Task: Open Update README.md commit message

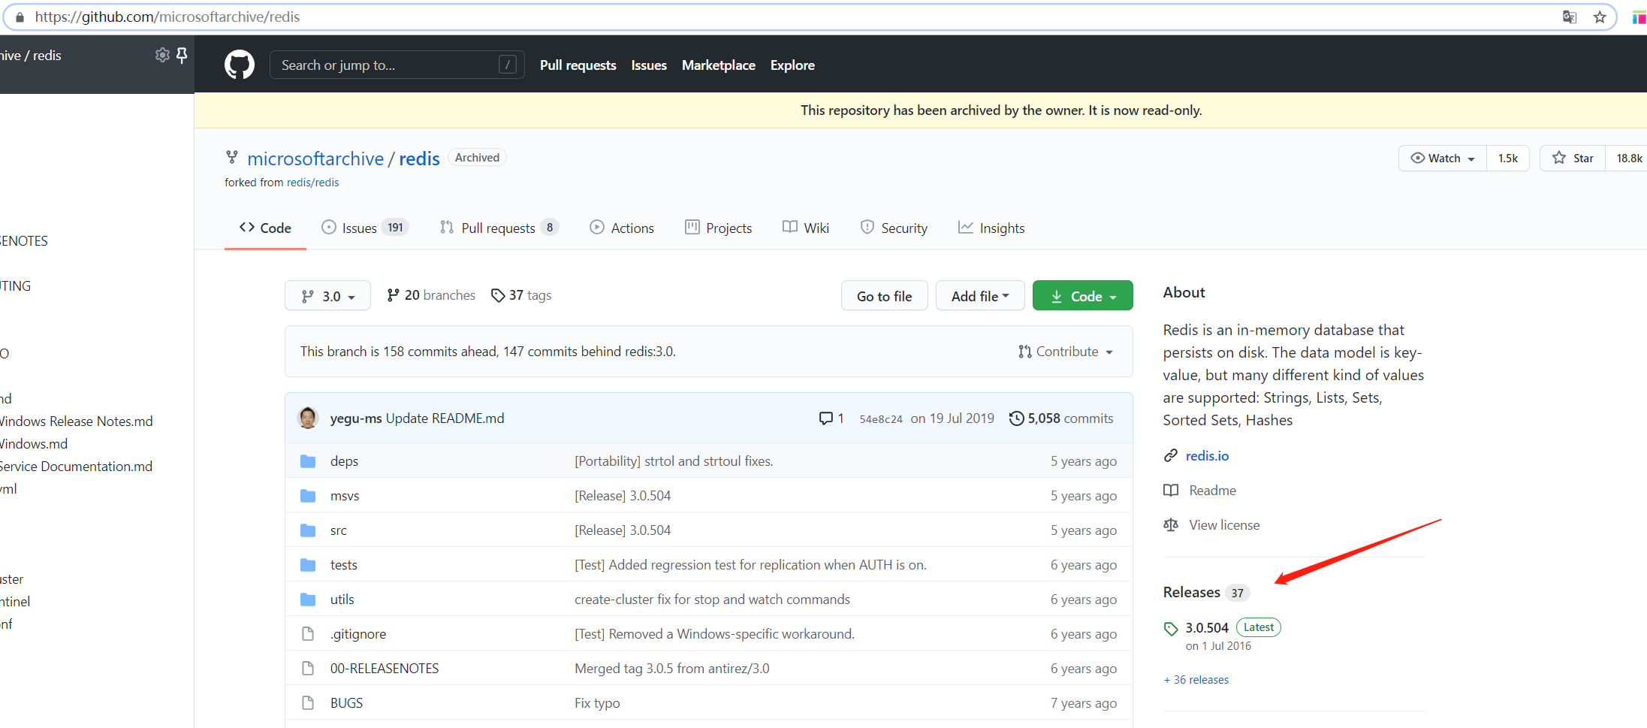Action: coord(445,418)
